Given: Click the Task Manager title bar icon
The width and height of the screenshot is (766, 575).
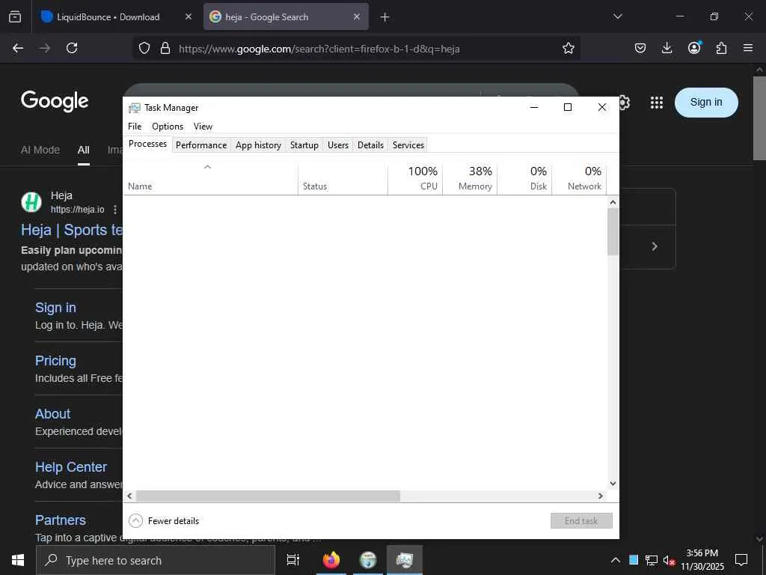Looking at the screenshot, I should click(135, 108).
